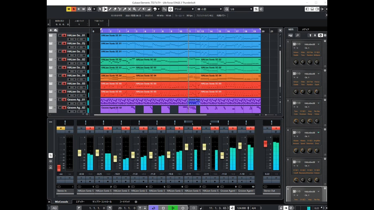This screenshot has height=210, width=374.
Task: Open VSTi rack settings gear
Action: pyautogui.click(x=325, y=35)
